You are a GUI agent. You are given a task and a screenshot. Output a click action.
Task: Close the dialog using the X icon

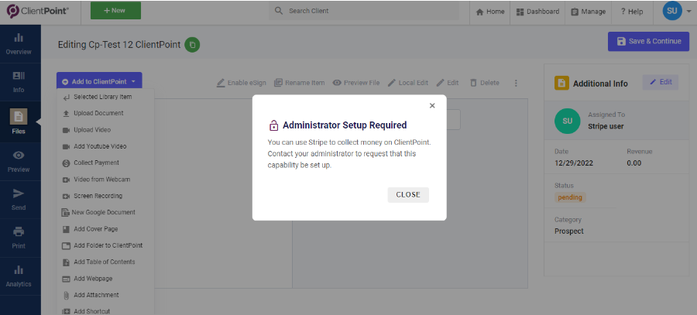pyautogui.click(x=432, y=106)
